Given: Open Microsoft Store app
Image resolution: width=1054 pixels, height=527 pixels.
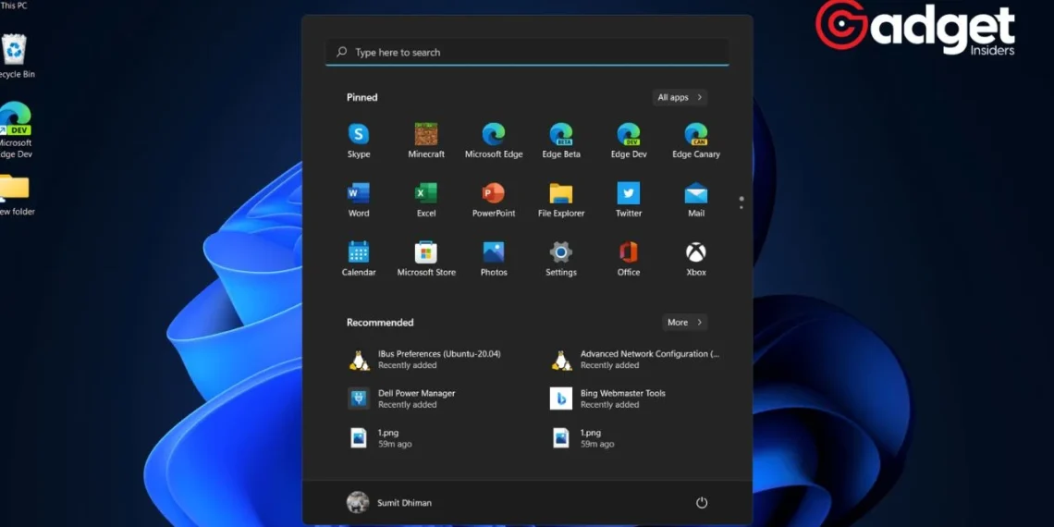Looking at the screenshot, I should (426, 253).
